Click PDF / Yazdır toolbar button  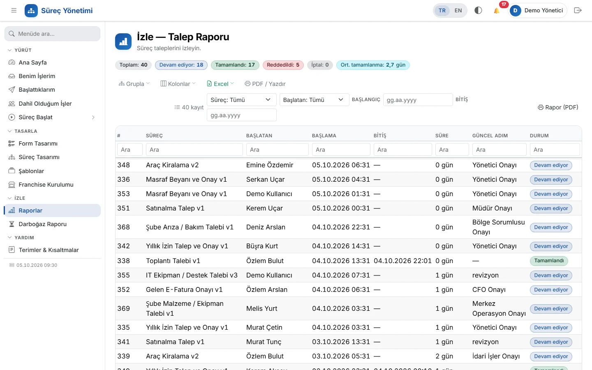coord(265,84)
